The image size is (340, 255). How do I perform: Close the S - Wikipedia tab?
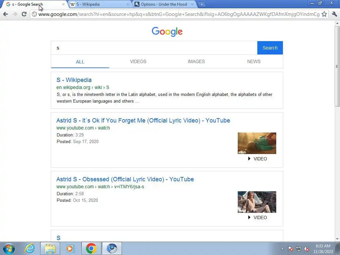pyautogui.click(x=127, y=4)
